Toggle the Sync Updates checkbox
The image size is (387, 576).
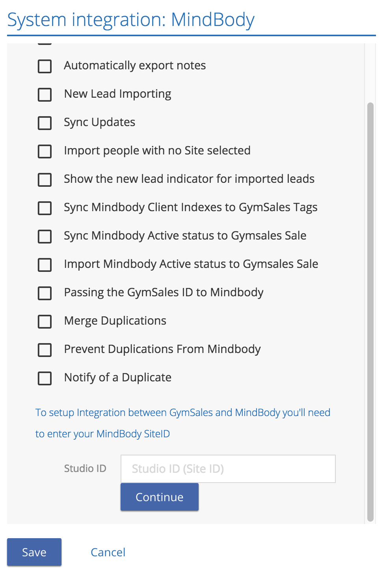45,123
